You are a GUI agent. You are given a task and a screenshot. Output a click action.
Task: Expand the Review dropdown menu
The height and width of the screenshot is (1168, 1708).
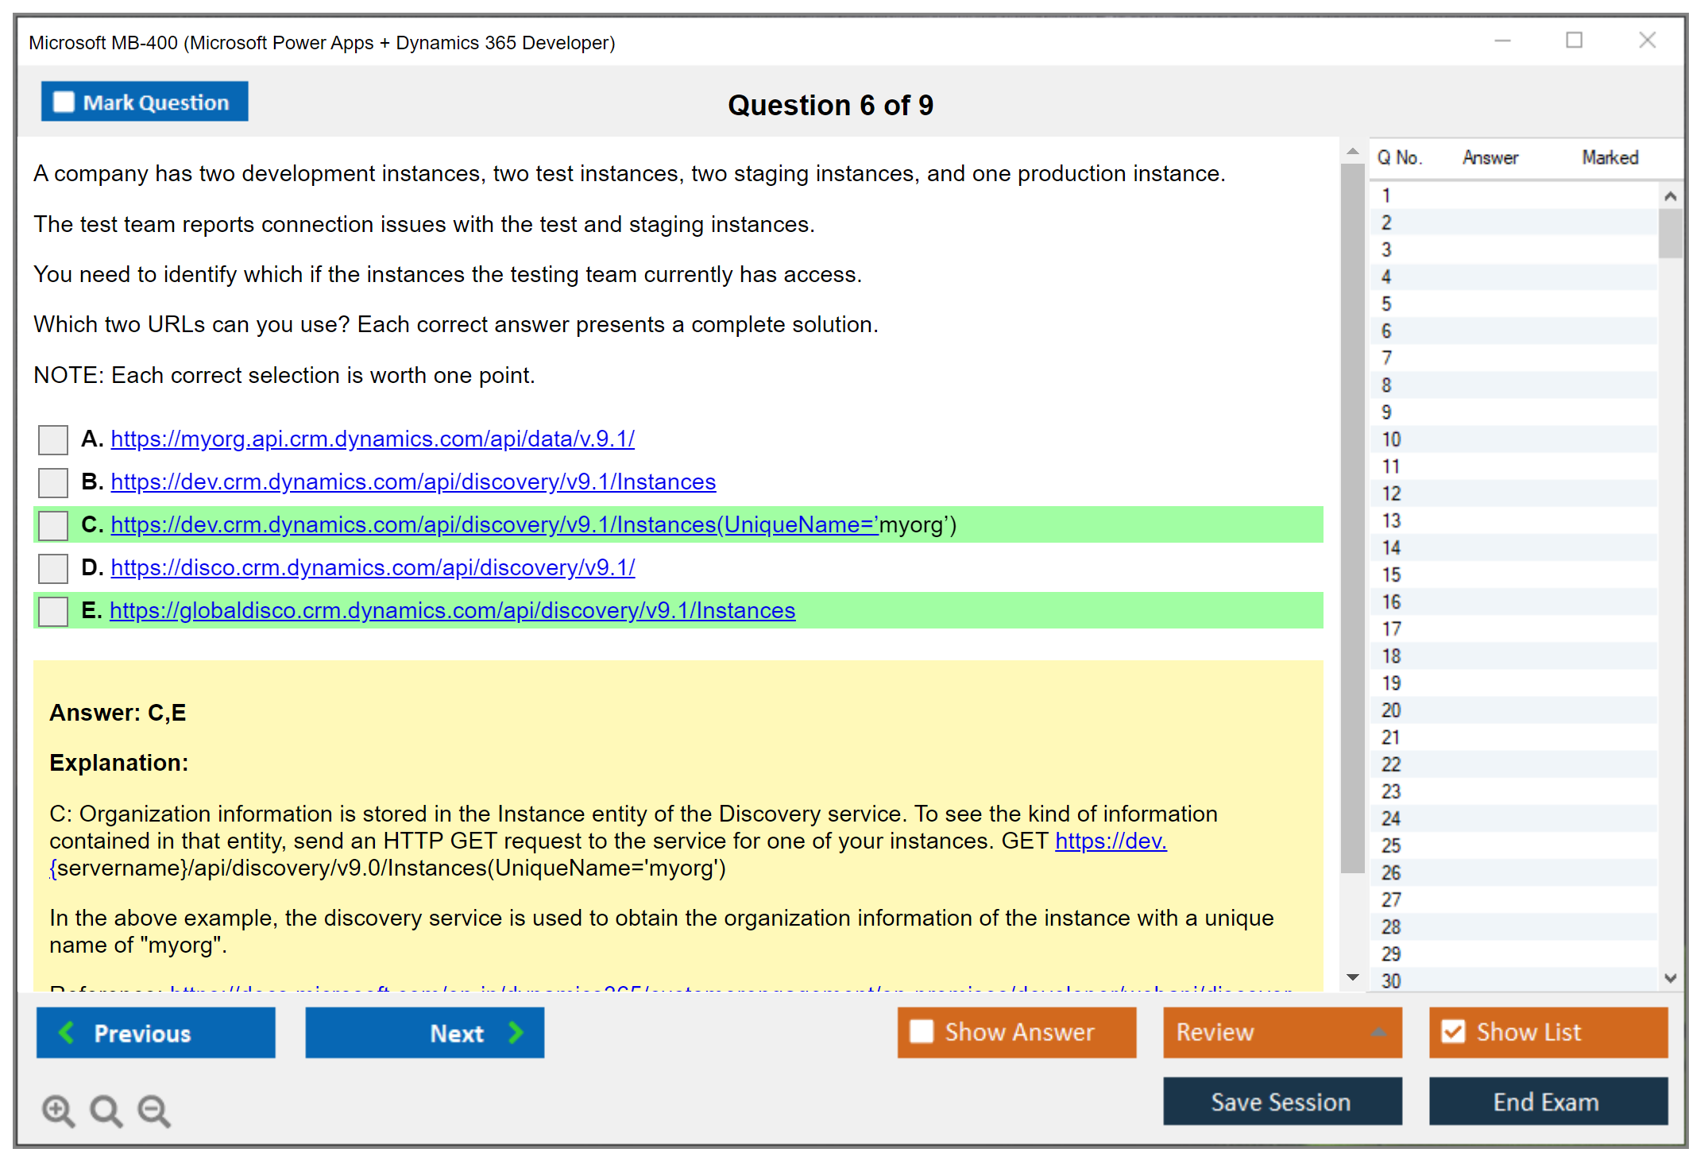(x=1378, y=1032)
